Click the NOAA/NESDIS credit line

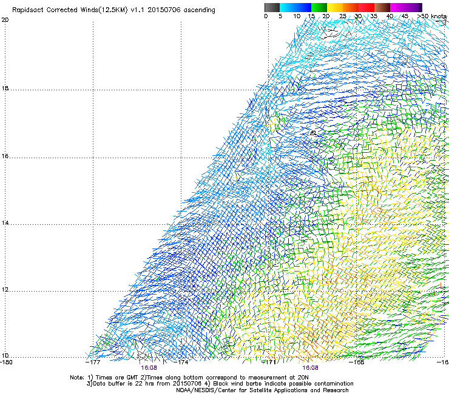[x=262, y=390]
